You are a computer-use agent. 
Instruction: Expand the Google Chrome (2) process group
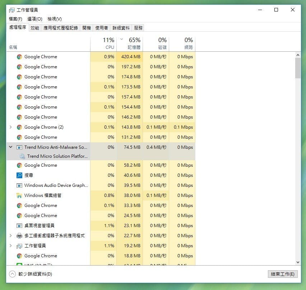11,127
